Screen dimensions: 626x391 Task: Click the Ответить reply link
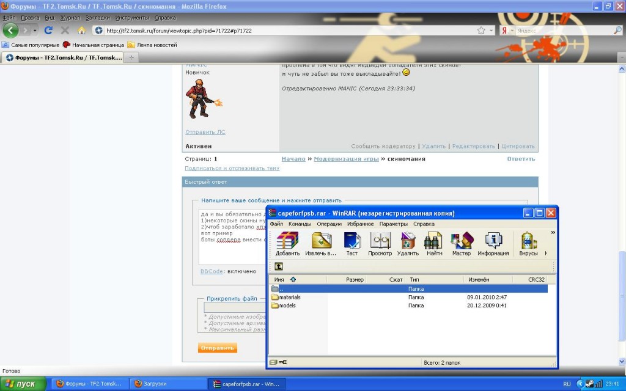521,159
